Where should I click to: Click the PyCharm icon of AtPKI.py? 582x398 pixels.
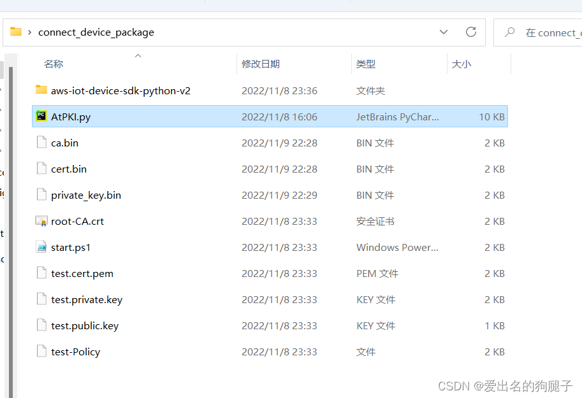click(41, 116)
